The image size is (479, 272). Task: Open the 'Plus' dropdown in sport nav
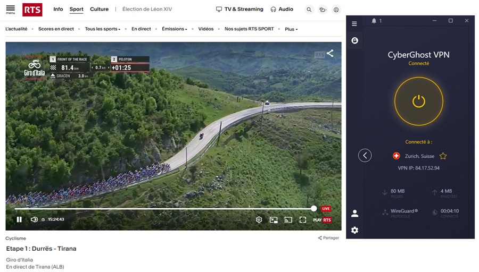[291, 29]
